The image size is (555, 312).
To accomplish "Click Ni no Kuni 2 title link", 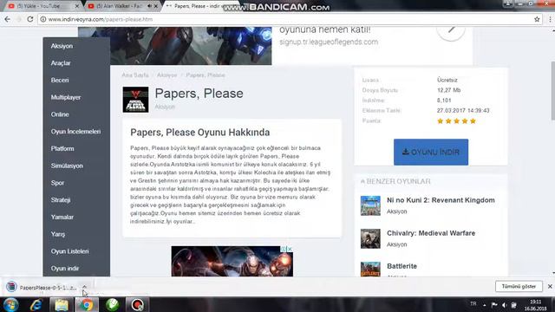I will pyautogui.click(x=441, y=200).
